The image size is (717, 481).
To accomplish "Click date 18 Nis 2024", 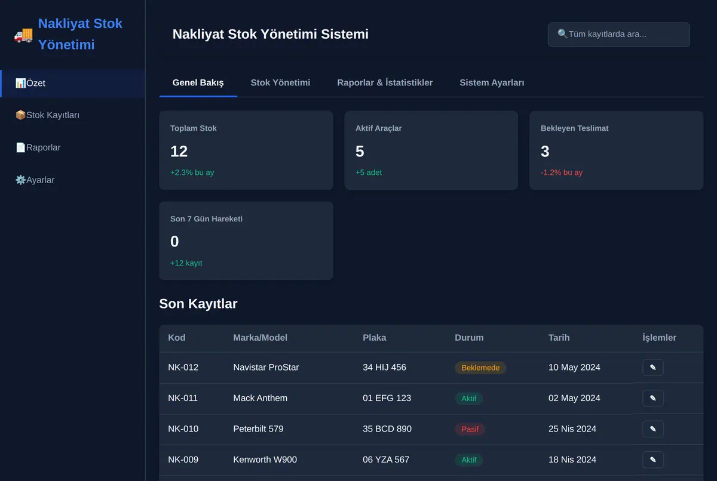I will 572,460.
